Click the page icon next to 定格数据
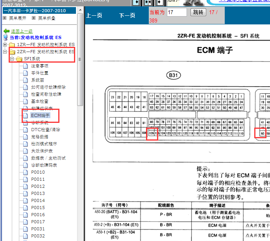This screenshot has height=241, width=270. click(26, 137)
